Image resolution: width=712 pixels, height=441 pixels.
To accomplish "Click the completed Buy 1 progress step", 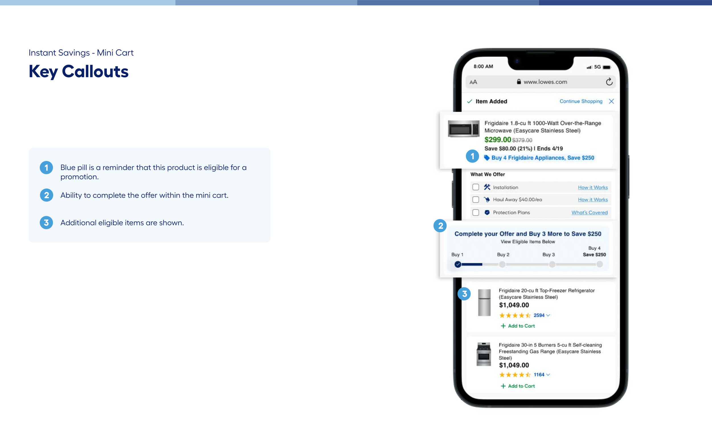I will pos(458,264).
